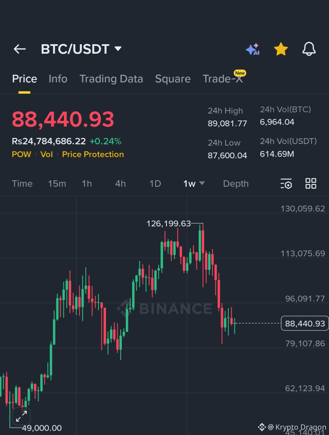Tap the Price Protection link
The width and height of the screenshot is (329, 435).
[93, 154]
